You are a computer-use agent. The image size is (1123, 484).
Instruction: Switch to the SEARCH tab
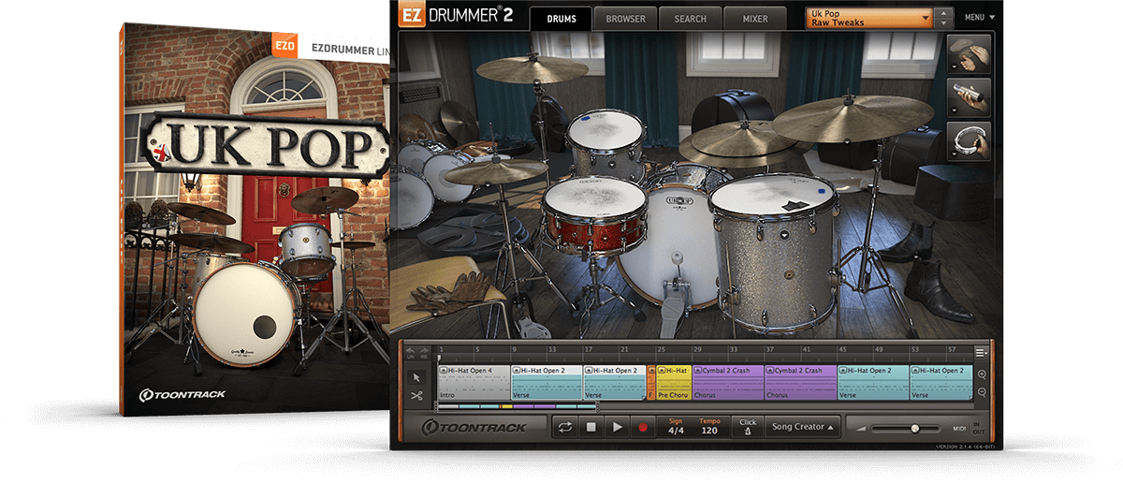click(690, 19)
